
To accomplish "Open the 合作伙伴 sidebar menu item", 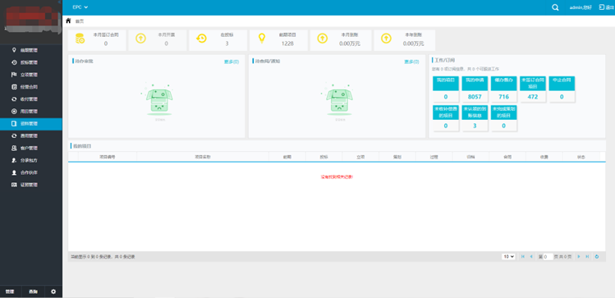I will click(31, 172).
